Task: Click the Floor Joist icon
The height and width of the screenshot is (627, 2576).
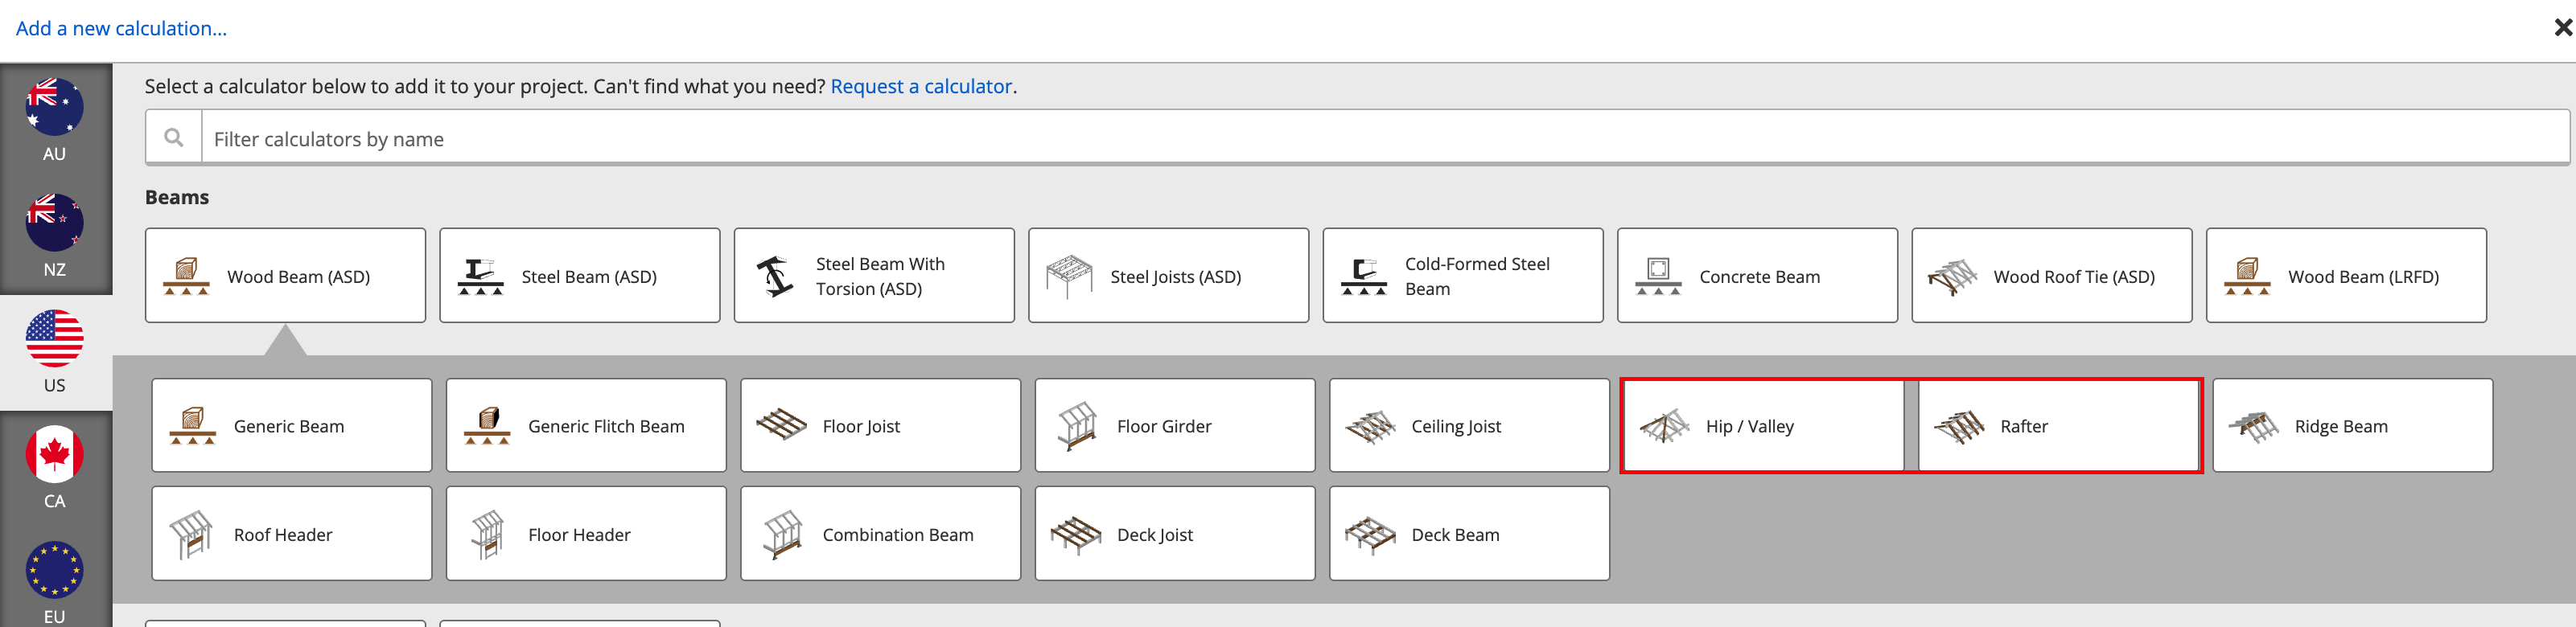Action: tap(782, 425)
